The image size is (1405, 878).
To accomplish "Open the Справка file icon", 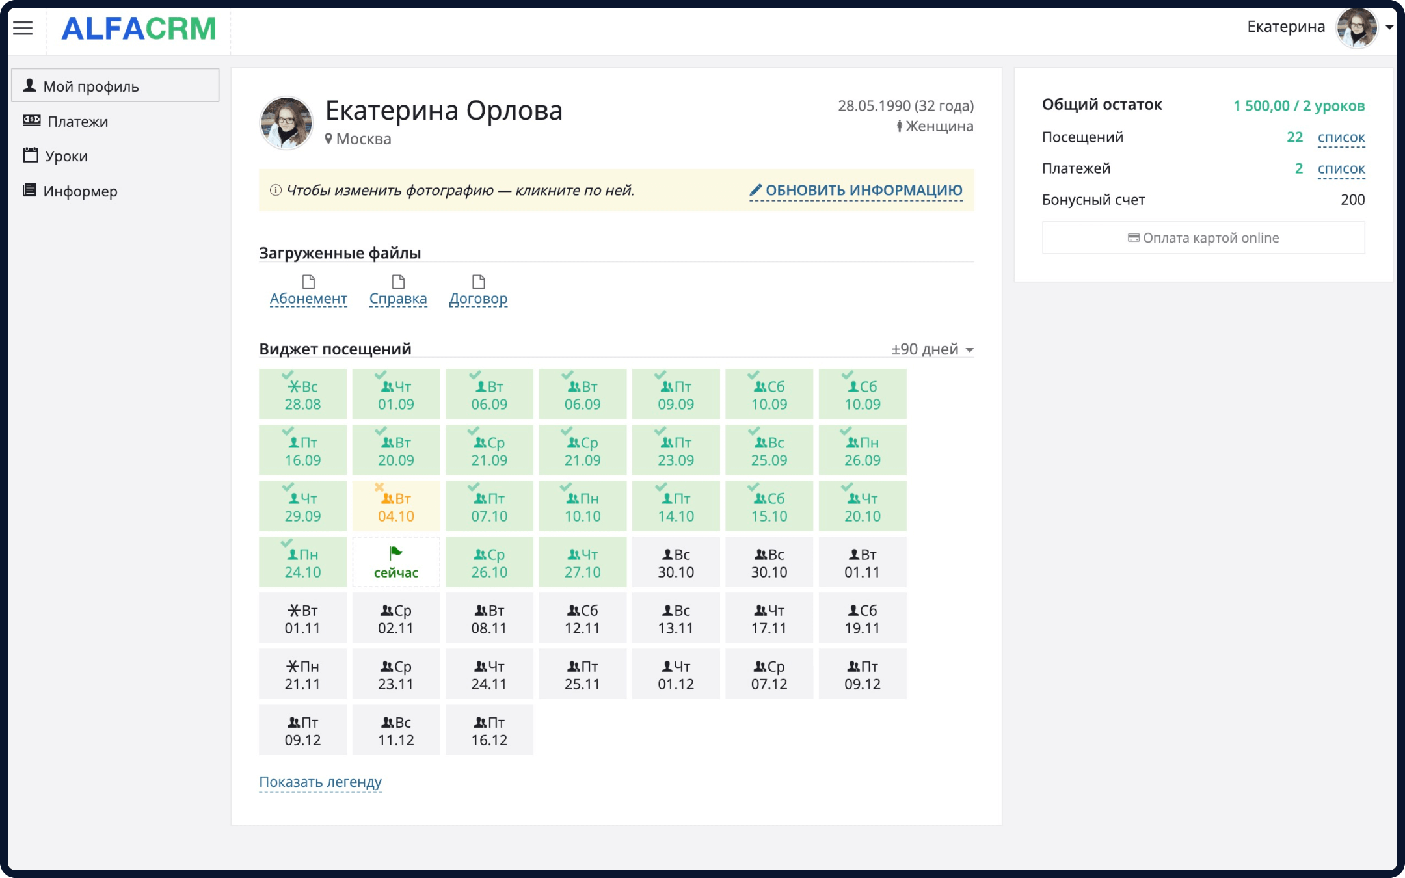I will pyautogui.click(x=398, y=282).
